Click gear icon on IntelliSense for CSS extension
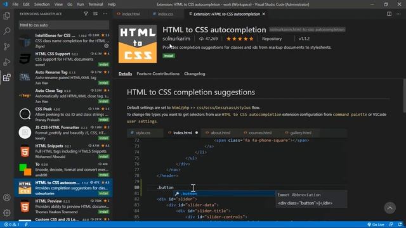Viewport: 406px width, 228px height. 107,46
